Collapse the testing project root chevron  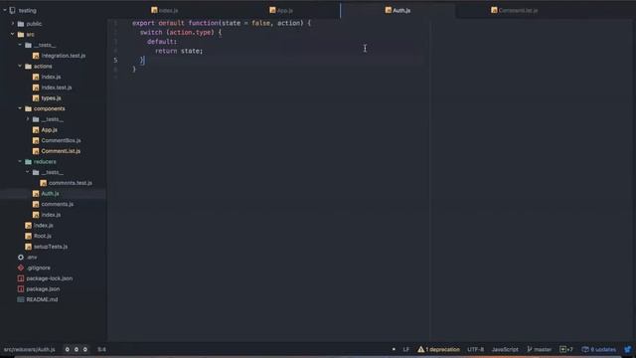point(5,10)
